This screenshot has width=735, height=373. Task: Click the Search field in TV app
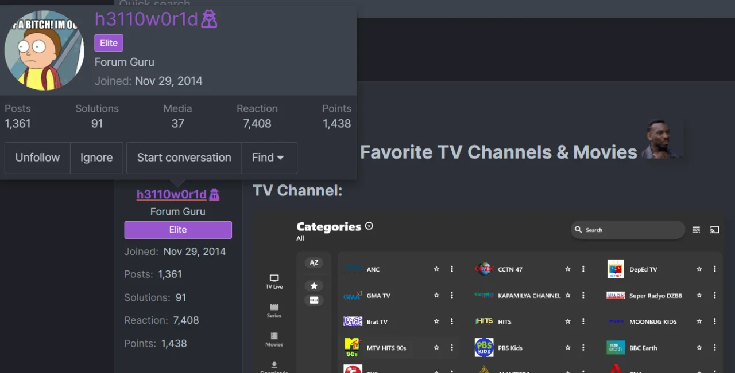tap(628, 230)
